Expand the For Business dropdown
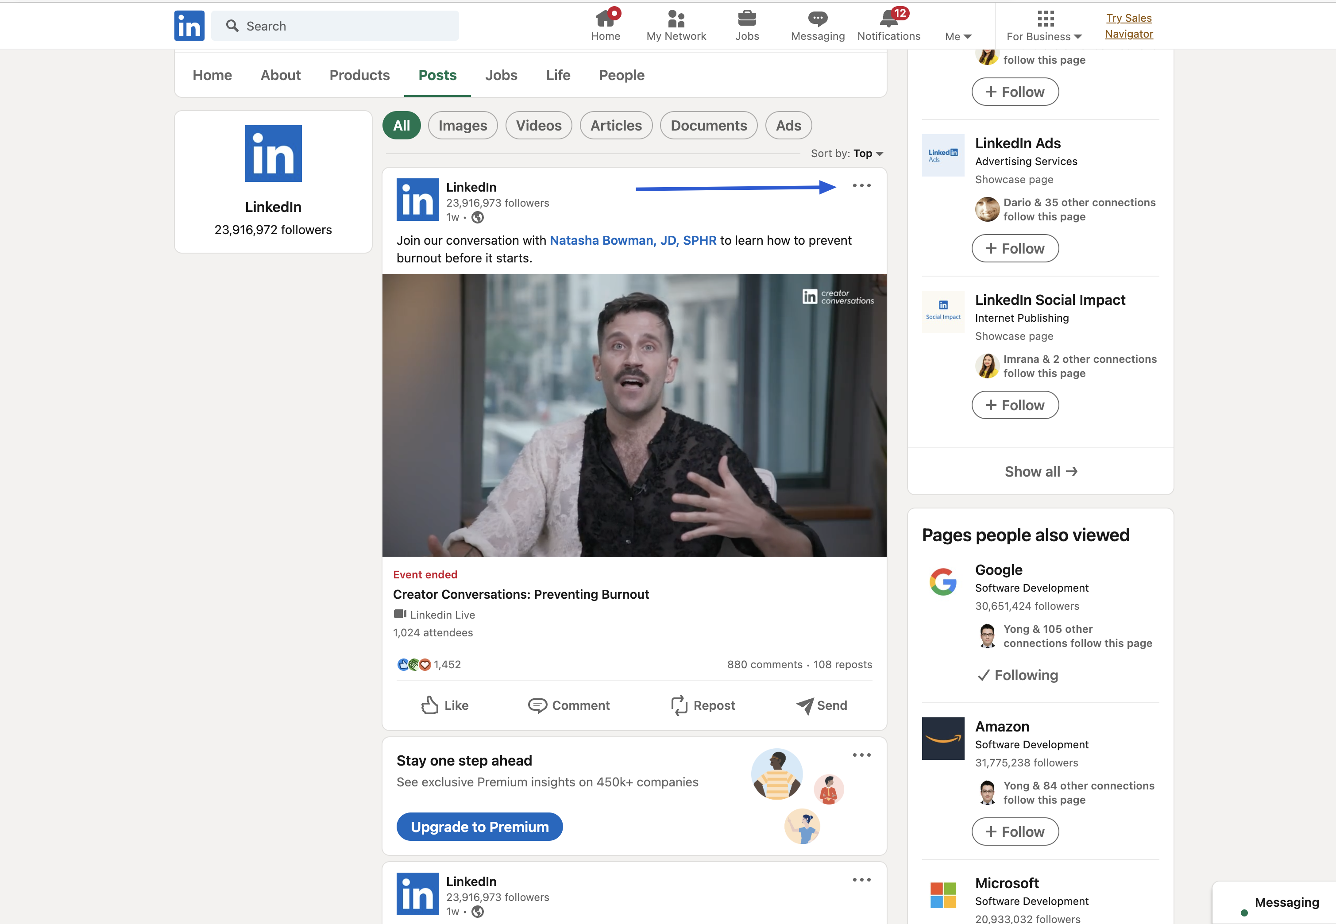1336x924 pixels. [x=1043, y=36]
